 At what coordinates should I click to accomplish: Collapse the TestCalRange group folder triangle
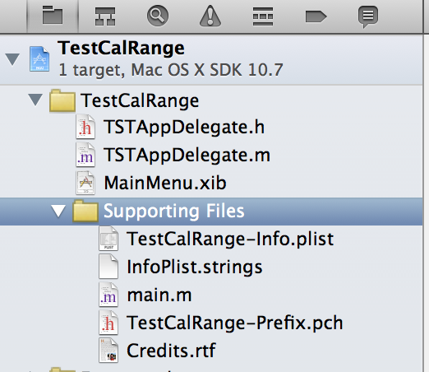[35, 100]
